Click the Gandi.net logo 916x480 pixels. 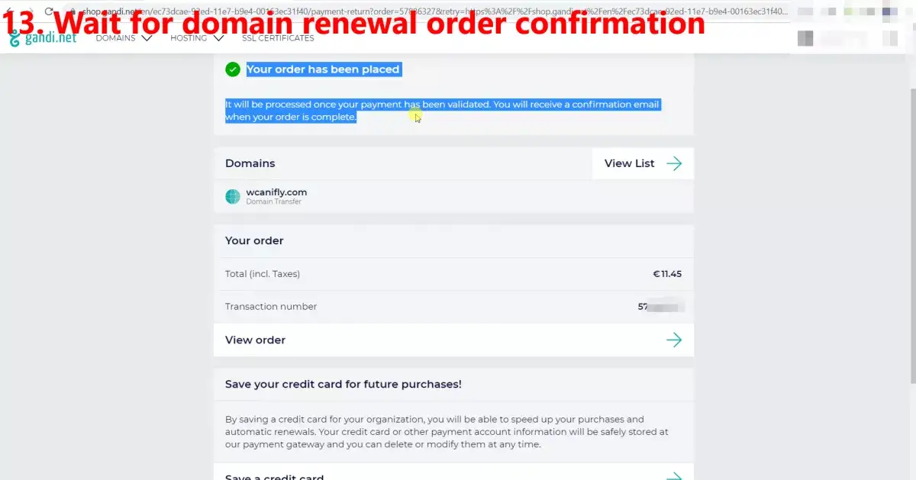tap(43, 38)
